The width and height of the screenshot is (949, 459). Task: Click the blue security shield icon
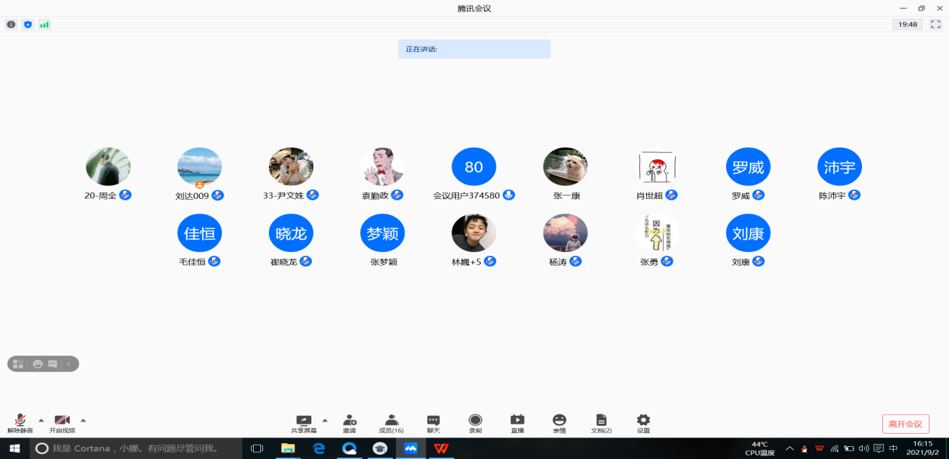click(28, 24)
